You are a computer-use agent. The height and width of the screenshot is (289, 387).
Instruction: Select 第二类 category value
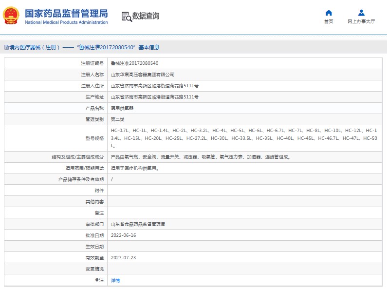click(x=117, y=119)
